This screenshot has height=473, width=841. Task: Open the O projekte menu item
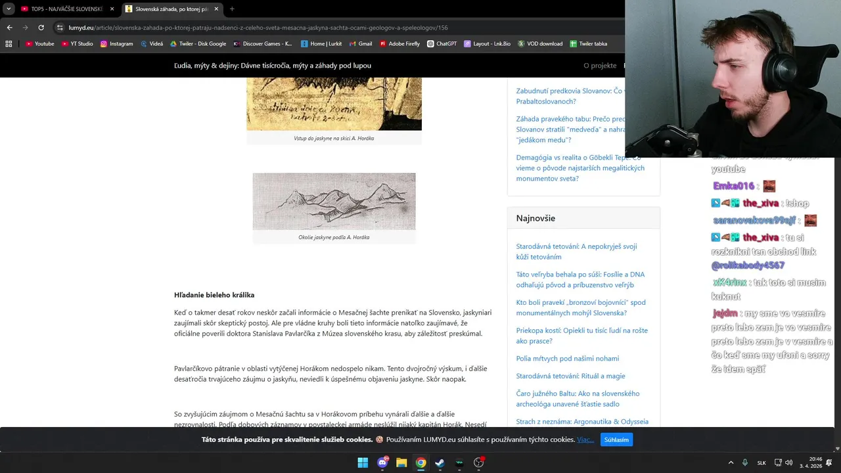click(600, 66)
